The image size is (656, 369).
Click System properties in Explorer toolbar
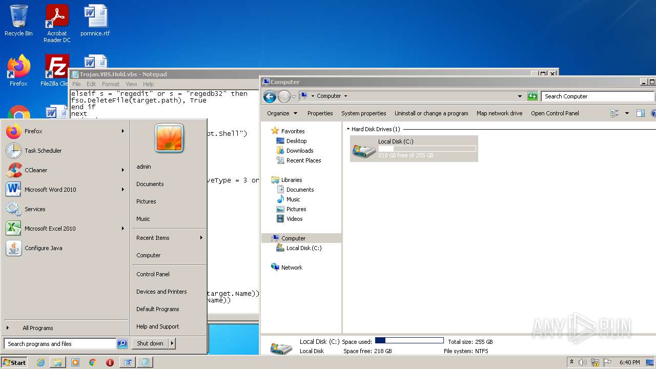(364, 113)
